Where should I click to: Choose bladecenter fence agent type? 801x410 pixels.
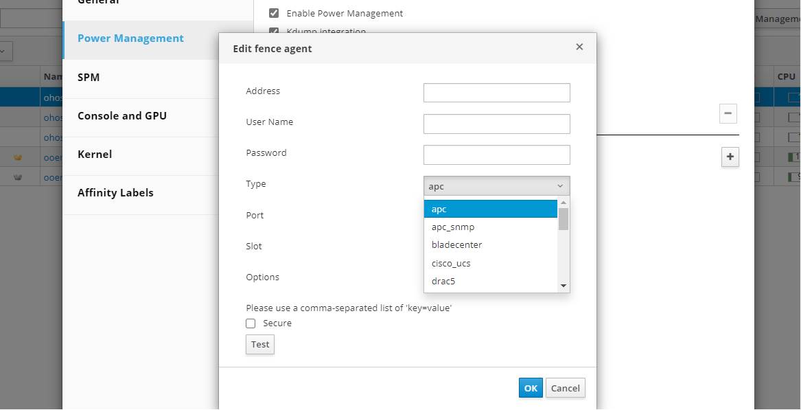coord(456,245)
